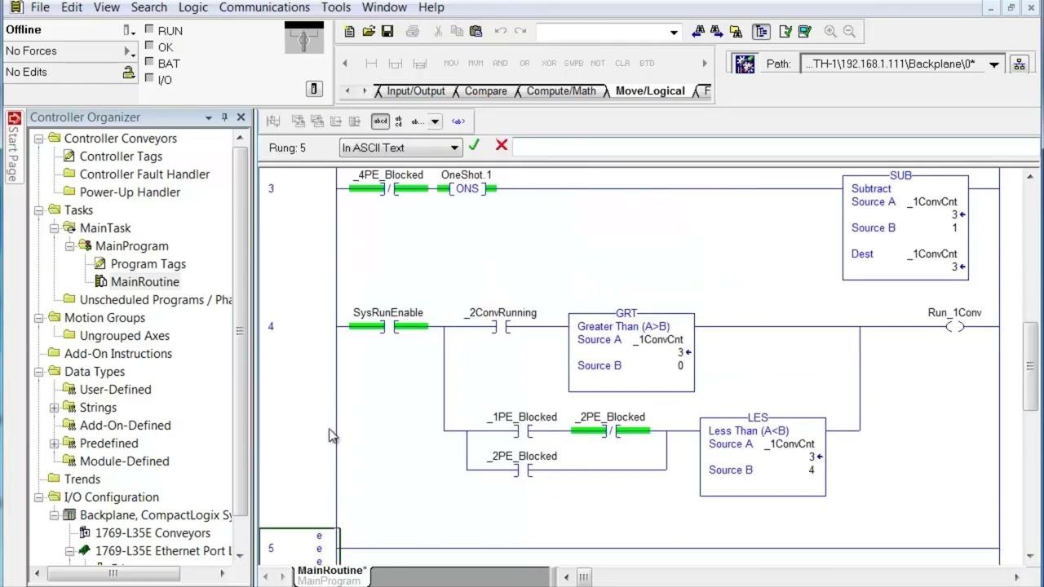The image size is (1044, 587).
Task: Click the controller mode icon beside Offline
Action: 128,30
